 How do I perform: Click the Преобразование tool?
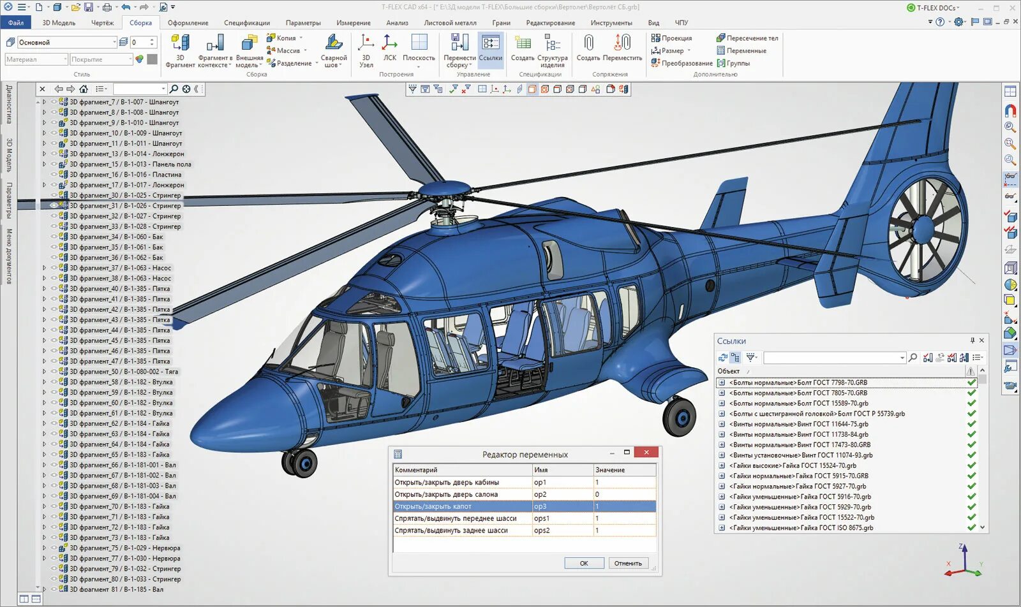pyautogui.click(x=682, y=63)
